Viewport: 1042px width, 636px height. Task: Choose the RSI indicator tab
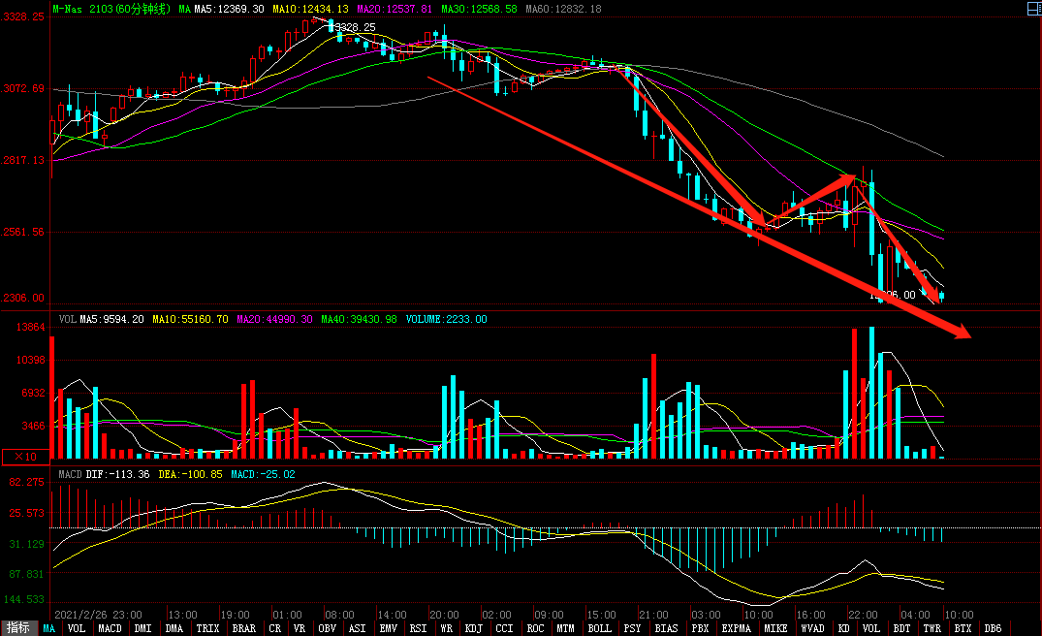pos(418,629)
